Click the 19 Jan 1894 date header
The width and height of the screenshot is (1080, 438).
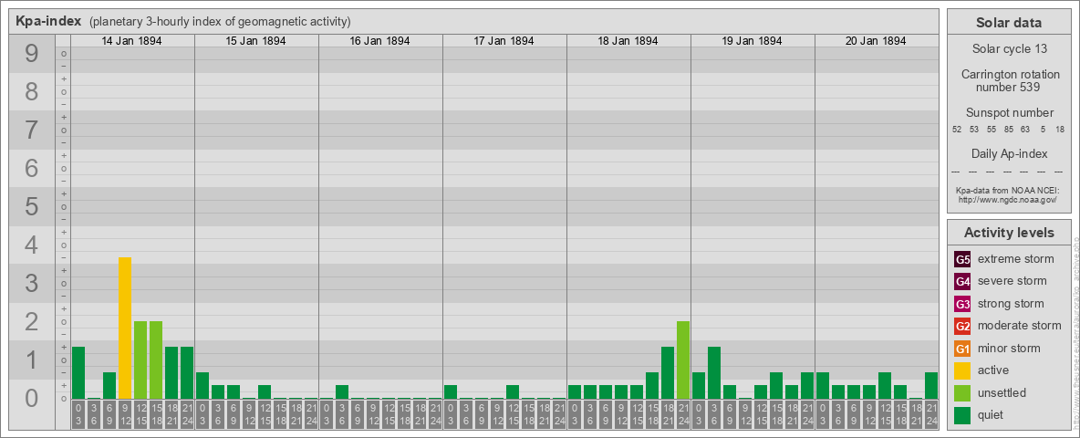coord(752,41)
